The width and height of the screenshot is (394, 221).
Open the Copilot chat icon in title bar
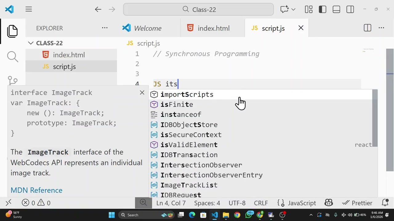(284, 9)
